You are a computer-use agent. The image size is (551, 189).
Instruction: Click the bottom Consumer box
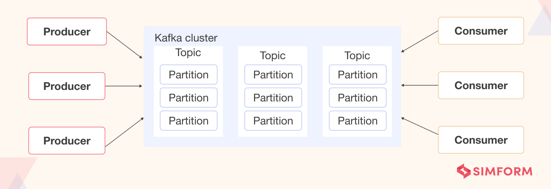point(481,140)
